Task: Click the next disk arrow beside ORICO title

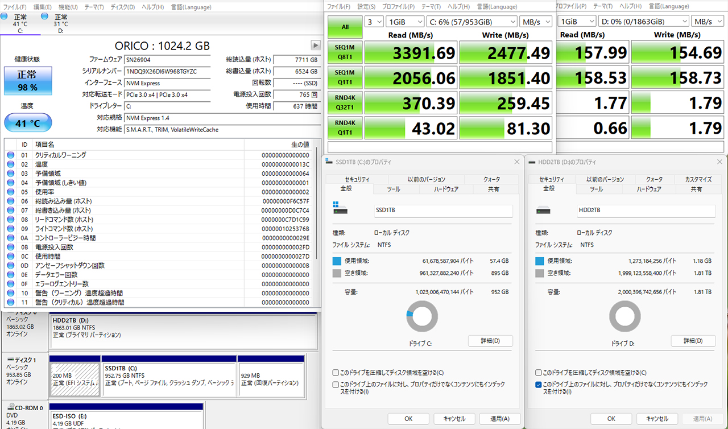Action: click(x=316, y=46)
